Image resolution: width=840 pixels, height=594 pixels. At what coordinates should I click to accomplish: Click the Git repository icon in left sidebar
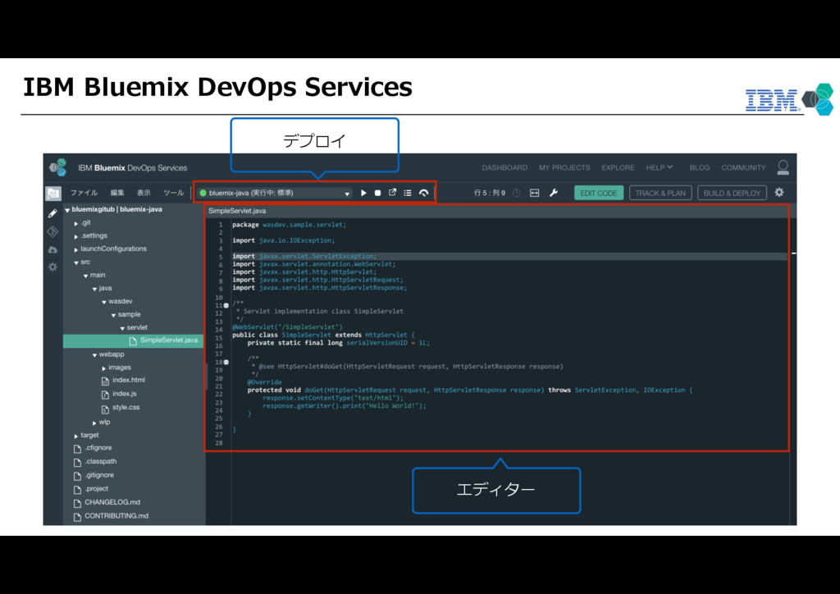[52, 231]
